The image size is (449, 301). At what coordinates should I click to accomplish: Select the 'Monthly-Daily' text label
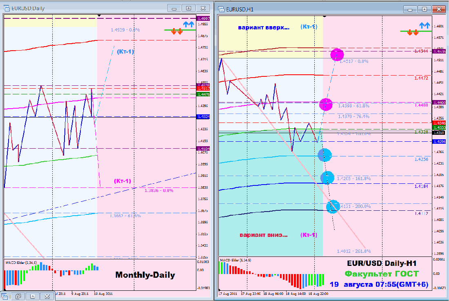(145, 275)
